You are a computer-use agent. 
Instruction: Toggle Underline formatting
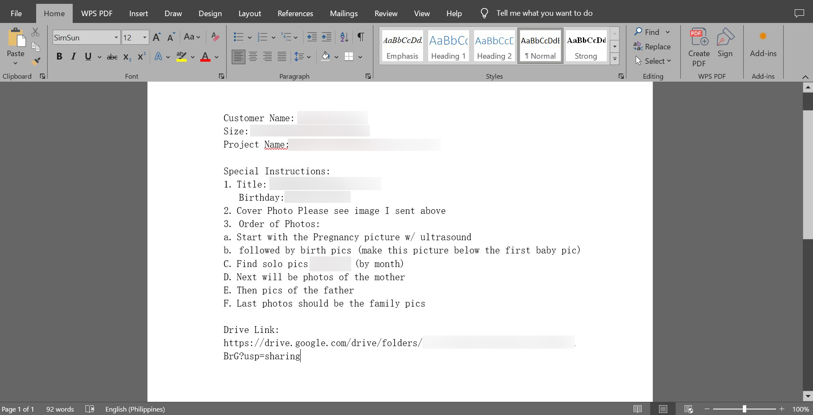tap(88, 57)
